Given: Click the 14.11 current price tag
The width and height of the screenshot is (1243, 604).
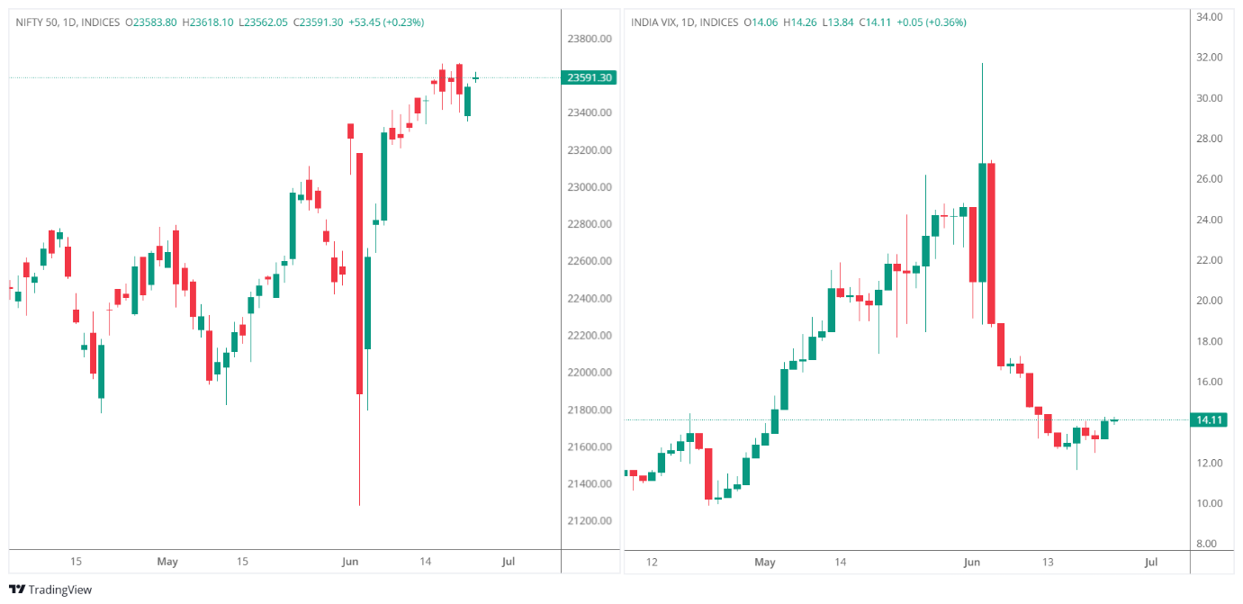Looking at the screenshot, I should pyautogui.click(x=1207, y=419).
